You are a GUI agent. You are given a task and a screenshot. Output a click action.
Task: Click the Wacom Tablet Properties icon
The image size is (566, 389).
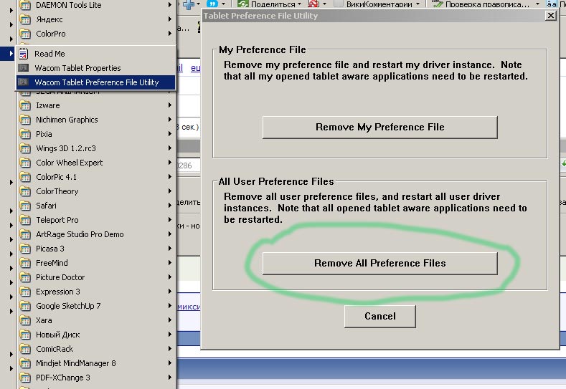24,68
